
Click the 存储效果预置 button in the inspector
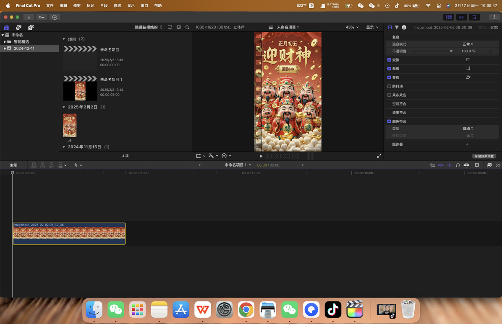click(x=484, y=155)
